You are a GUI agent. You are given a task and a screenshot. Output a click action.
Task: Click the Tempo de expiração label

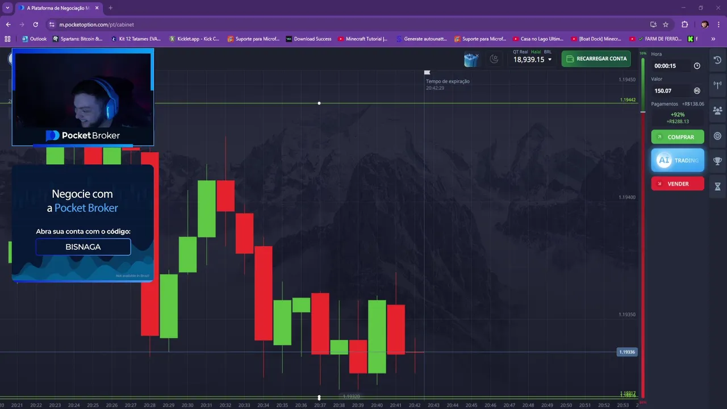448,81
